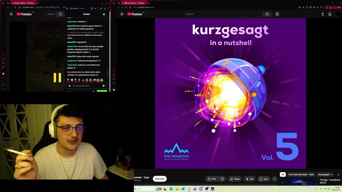This screenshot has height=192, width=342.
Task: Show more filter chips with right arrow
Action: coord(338,175)
